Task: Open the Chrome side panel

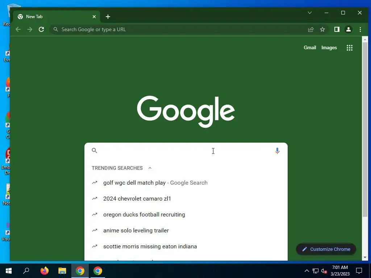Action: click(337, 29)
